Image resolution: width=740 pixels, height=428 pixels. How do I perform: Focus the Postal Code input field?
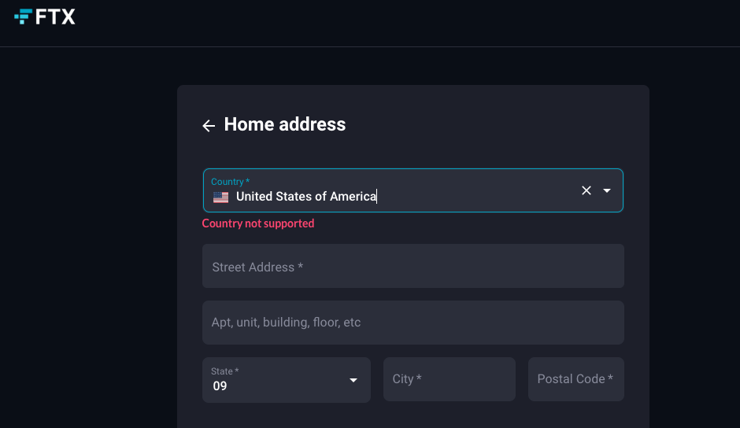[x=576, y=379]
